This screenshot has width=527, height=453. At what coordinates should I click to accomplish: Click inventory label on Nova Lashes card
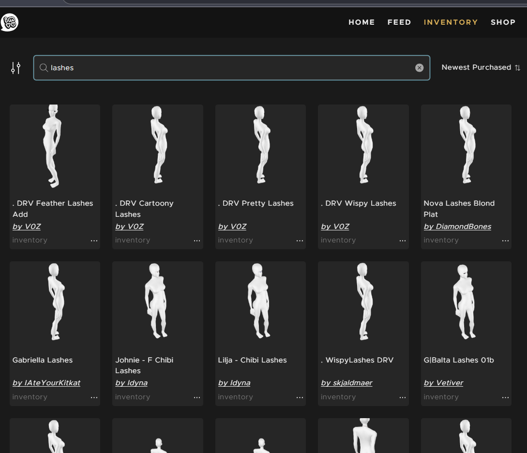(441, 240)
